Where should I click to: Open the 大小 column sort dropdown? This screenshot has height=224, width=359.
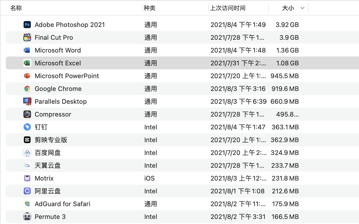coord(302,8)
